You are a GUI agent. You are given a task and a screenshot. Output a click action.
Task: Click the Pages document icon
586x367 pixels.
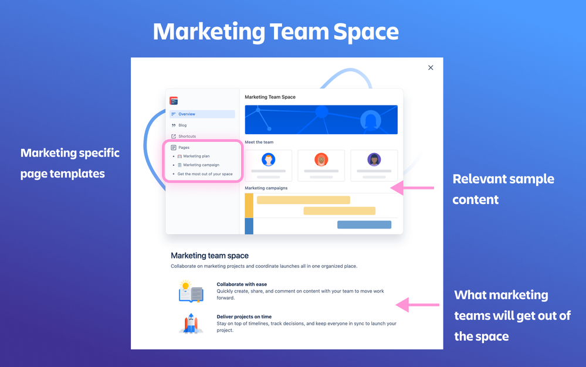(x=174, y=147)
